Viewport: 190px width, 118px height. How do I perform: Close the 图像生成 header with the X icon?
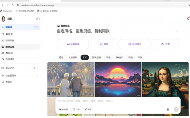coord(177,31)
